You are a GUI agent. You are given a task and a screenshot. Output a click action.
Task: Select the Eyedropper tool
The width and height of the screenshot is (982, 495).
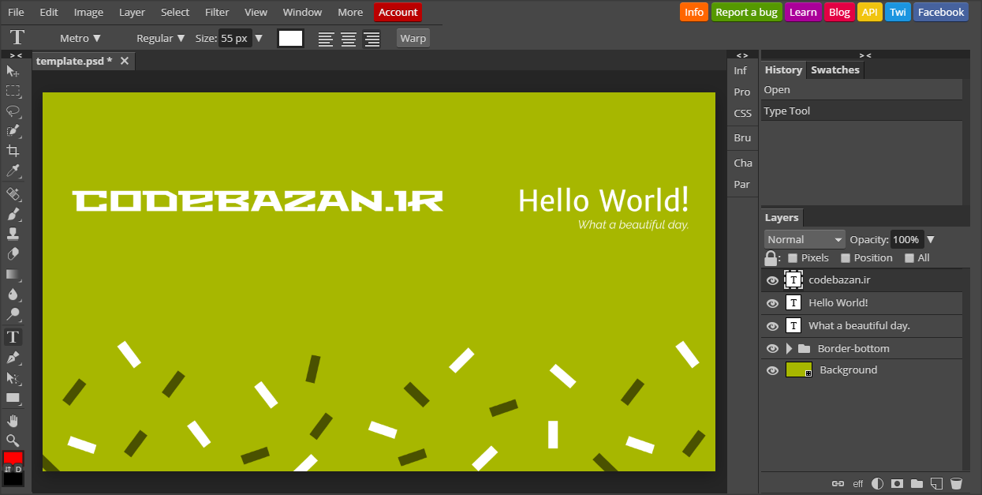(x=13, y=171)
